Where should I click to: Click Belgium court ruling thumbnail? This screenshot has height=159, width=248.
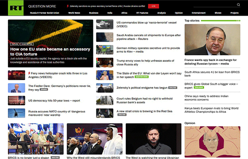(105, 101)
